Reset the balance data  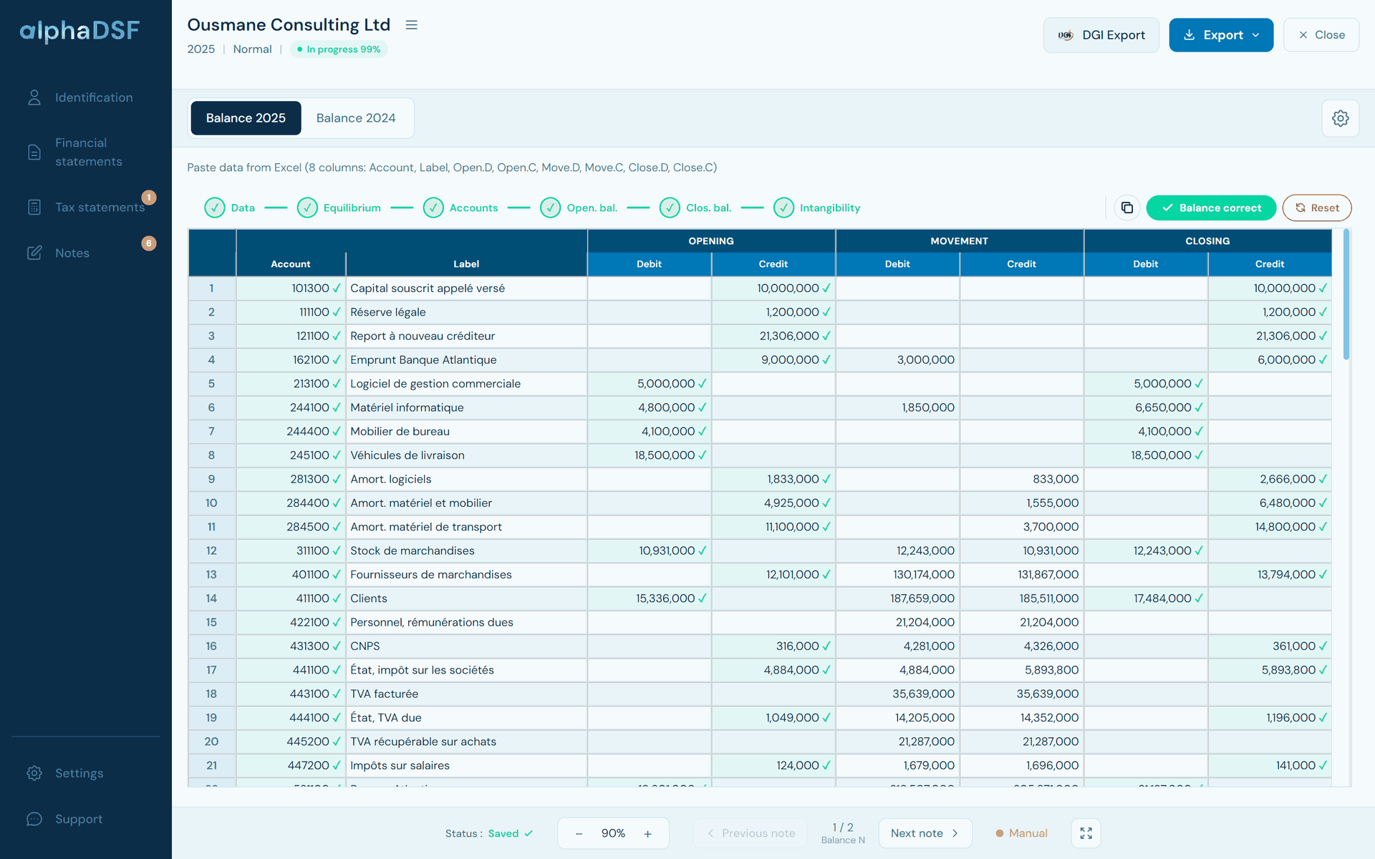(x=1316, y=208)
